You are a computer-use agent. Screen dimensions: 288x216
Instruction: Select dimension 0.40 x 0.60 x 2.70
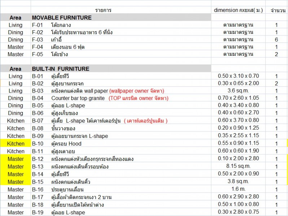(x=238, y=113)
